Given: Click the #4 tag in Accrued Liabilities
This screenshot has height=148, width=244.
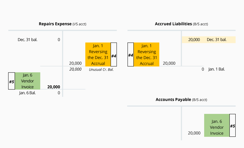Looking at the screenshot, I should tap(131, 55).
